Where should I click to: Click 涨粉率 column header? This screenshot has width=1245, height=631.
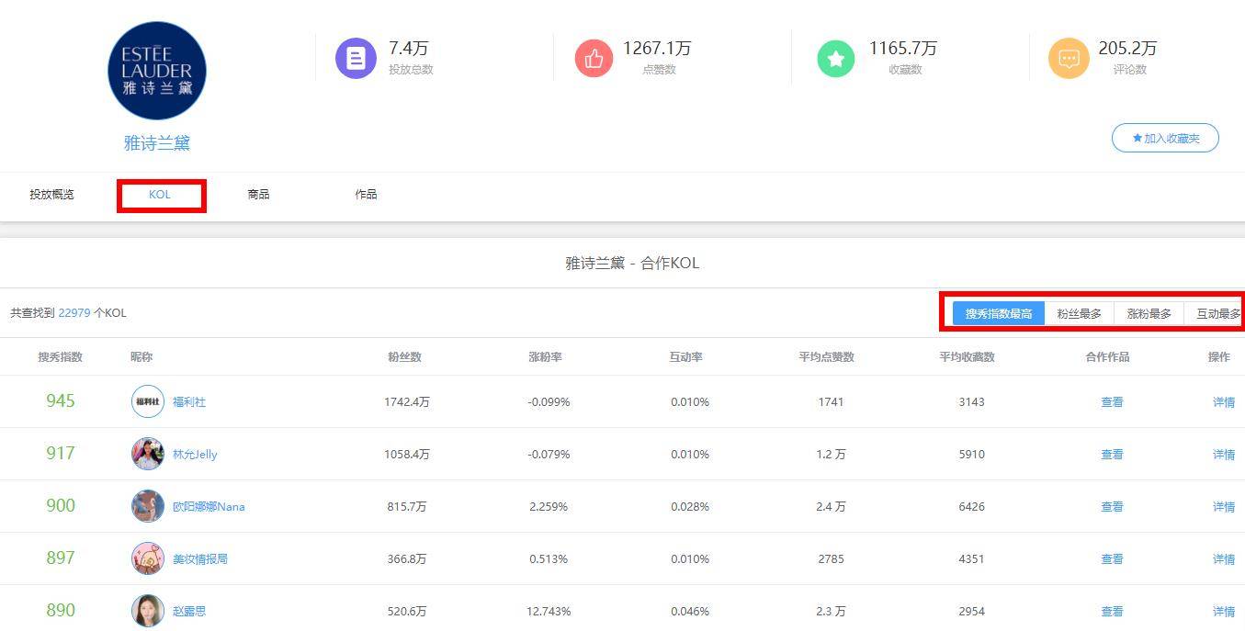pos(545,357)
